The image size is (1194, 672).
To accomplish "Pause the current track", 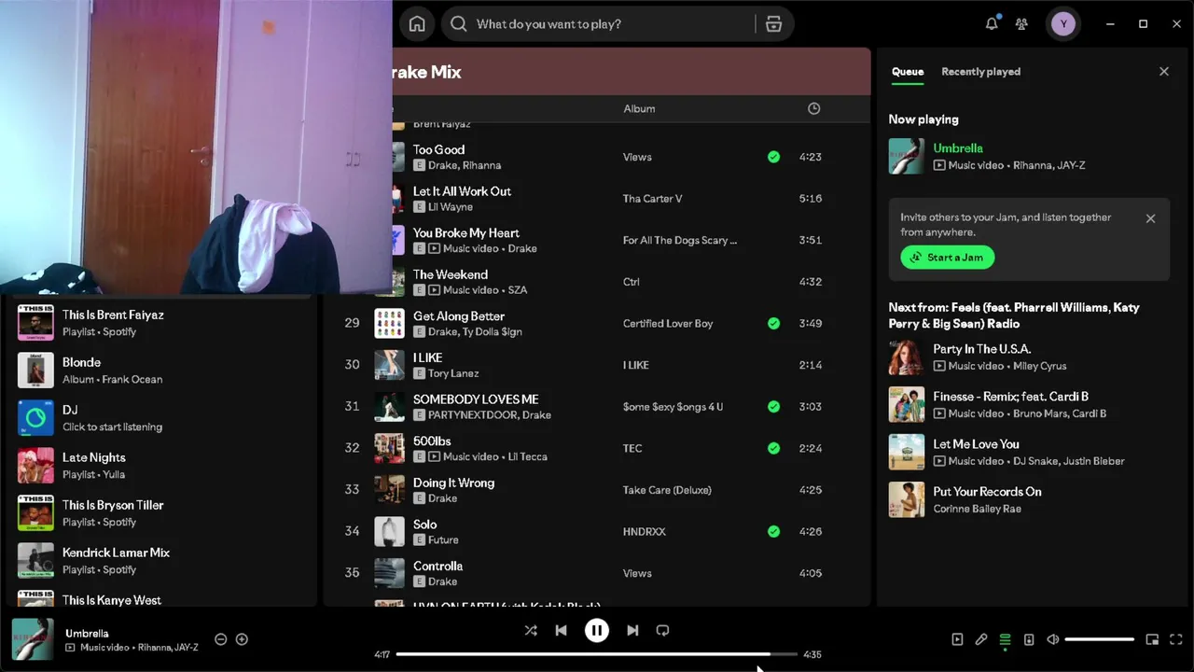I will click(x=597, y=630).
